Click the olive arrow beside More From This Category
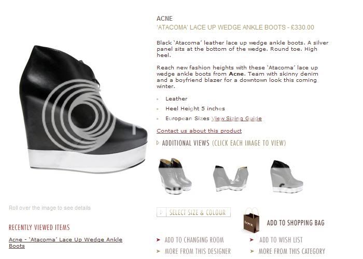This screenshot has height=259, width=363. coord(252,251)
